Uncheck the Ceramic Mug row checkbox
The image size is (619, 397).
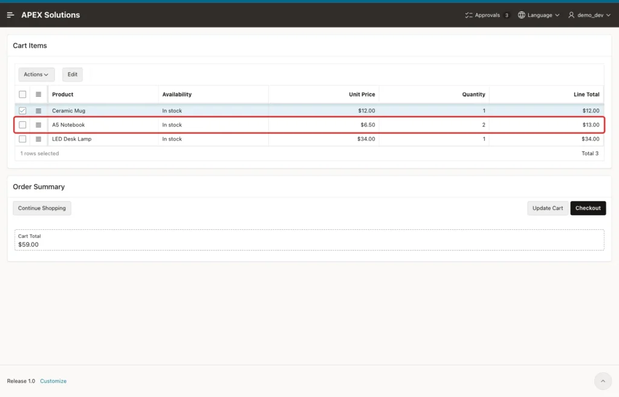[x=22, y=110]
